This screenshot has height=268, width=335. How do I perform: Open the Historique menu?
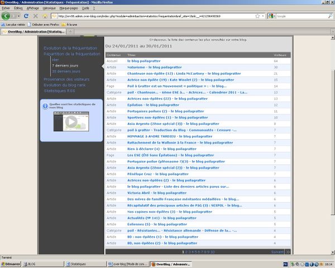point(49,8)
